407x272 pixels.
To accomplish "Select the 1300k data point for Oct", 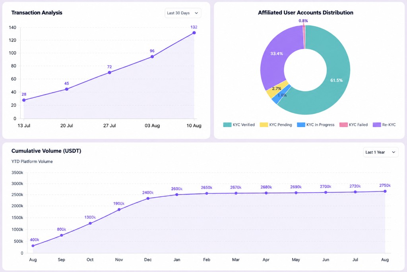I will tap(90, 223).
